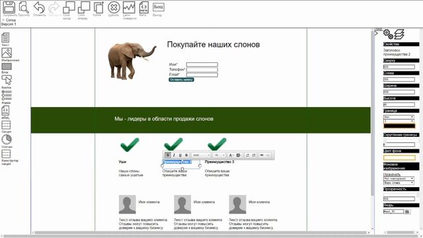Collapse the right panel with the arrow
Image resolution: width=423 pixels, height=238 pixels.
[376, 34]
